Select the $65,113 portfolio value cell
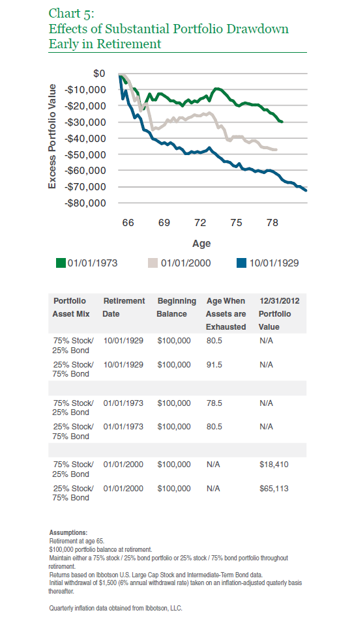The width and height of the screenshot is (352, 619). [x=274, y=489]
